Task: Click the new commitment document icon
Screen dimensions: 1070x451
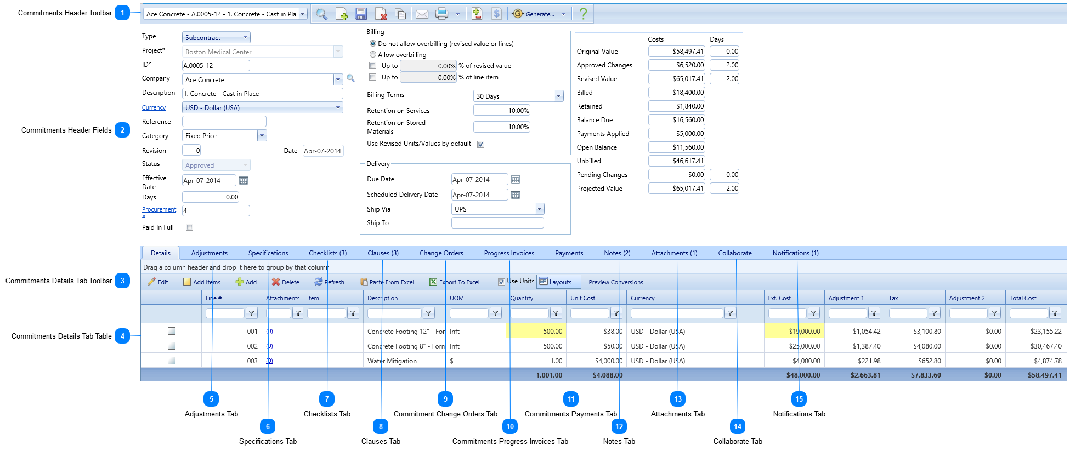Action: click(x=341, y=14)
